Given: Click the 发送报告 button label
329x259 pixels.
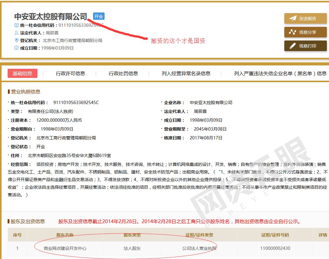Looking at the screenshot, I should pyautogui.click(x=308, y=19).
